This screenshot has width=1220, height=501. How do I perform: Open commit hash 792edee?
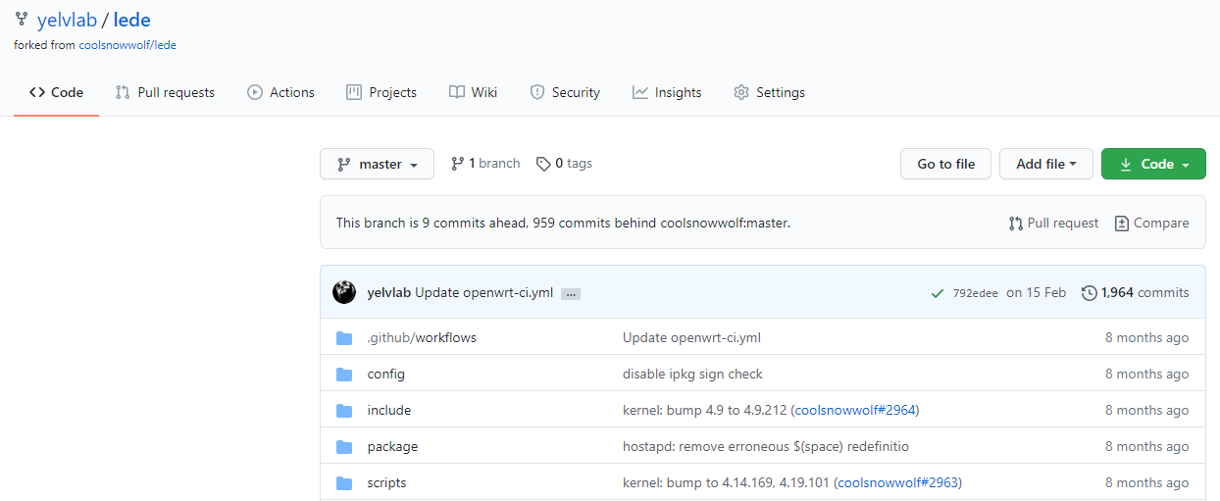tap(974, 293)
